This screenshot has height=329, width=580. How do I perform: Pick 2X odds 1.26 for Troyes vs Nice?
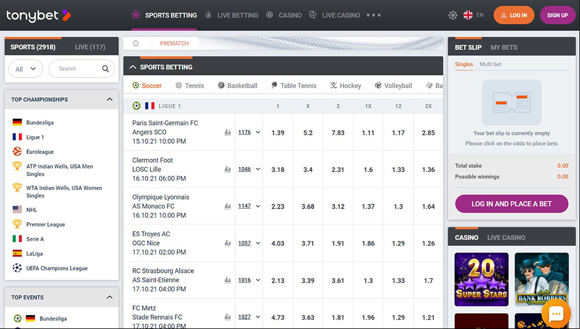point(428,244)
